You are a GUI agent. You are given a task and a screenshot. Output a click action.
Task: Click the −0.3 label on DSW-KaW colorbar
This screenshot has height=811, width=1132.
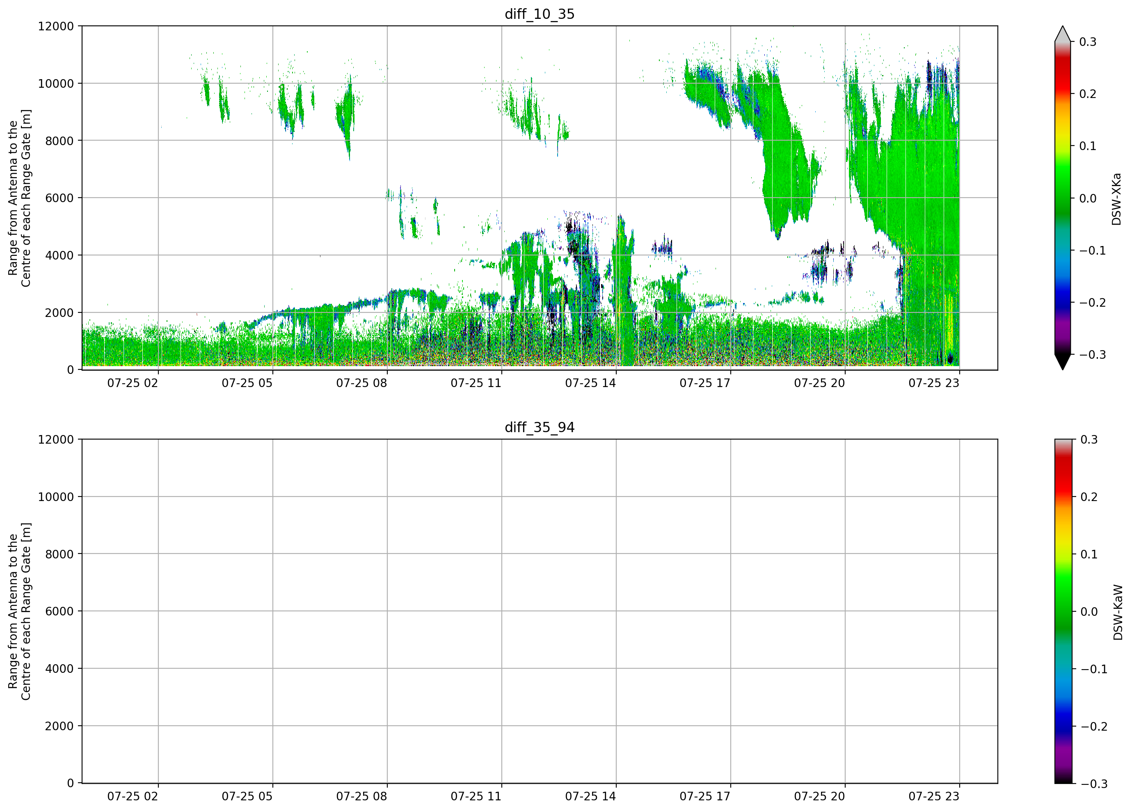(x=1094, y=784)
